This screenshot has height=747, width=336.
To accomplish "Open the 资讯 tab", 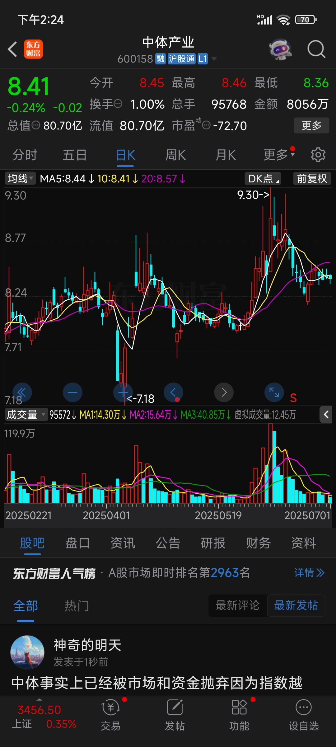I will pyautogui.click(x=123, y=543).
